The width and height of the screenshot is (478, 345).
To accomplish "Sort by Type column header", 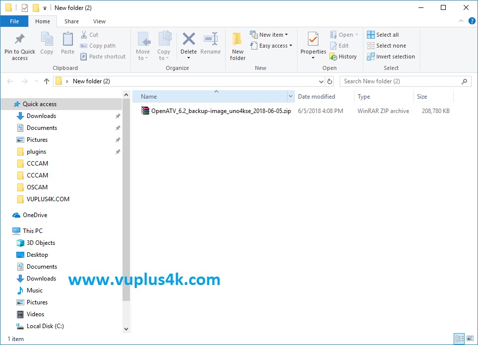I will (x=363, y=97).
